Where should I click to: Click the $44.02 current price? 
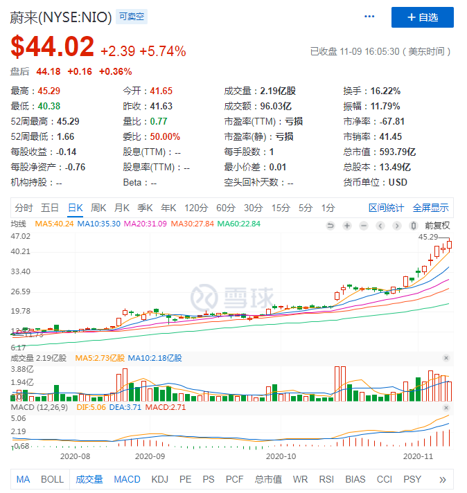tap(52, 46)
